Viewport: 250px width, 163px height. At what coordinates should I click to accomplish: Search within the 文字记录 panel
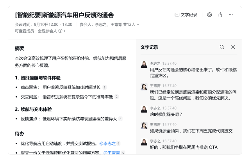coord(222,47)
